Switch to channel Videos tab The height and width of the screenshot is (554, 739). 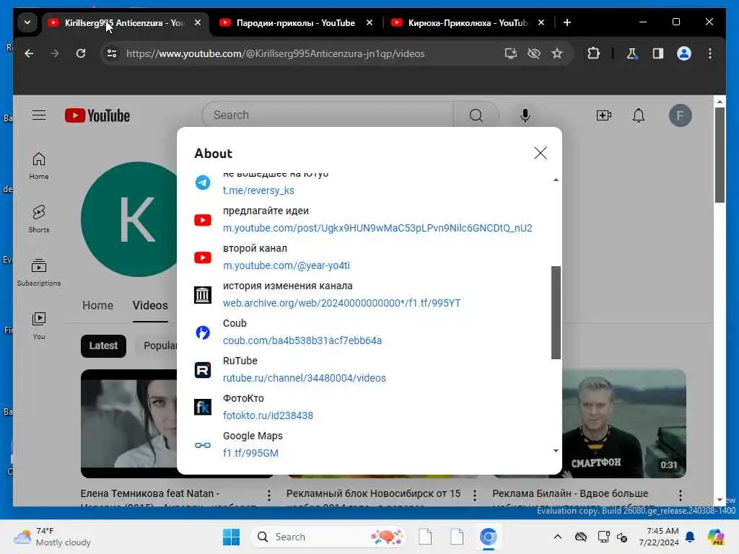click(150, 305)
